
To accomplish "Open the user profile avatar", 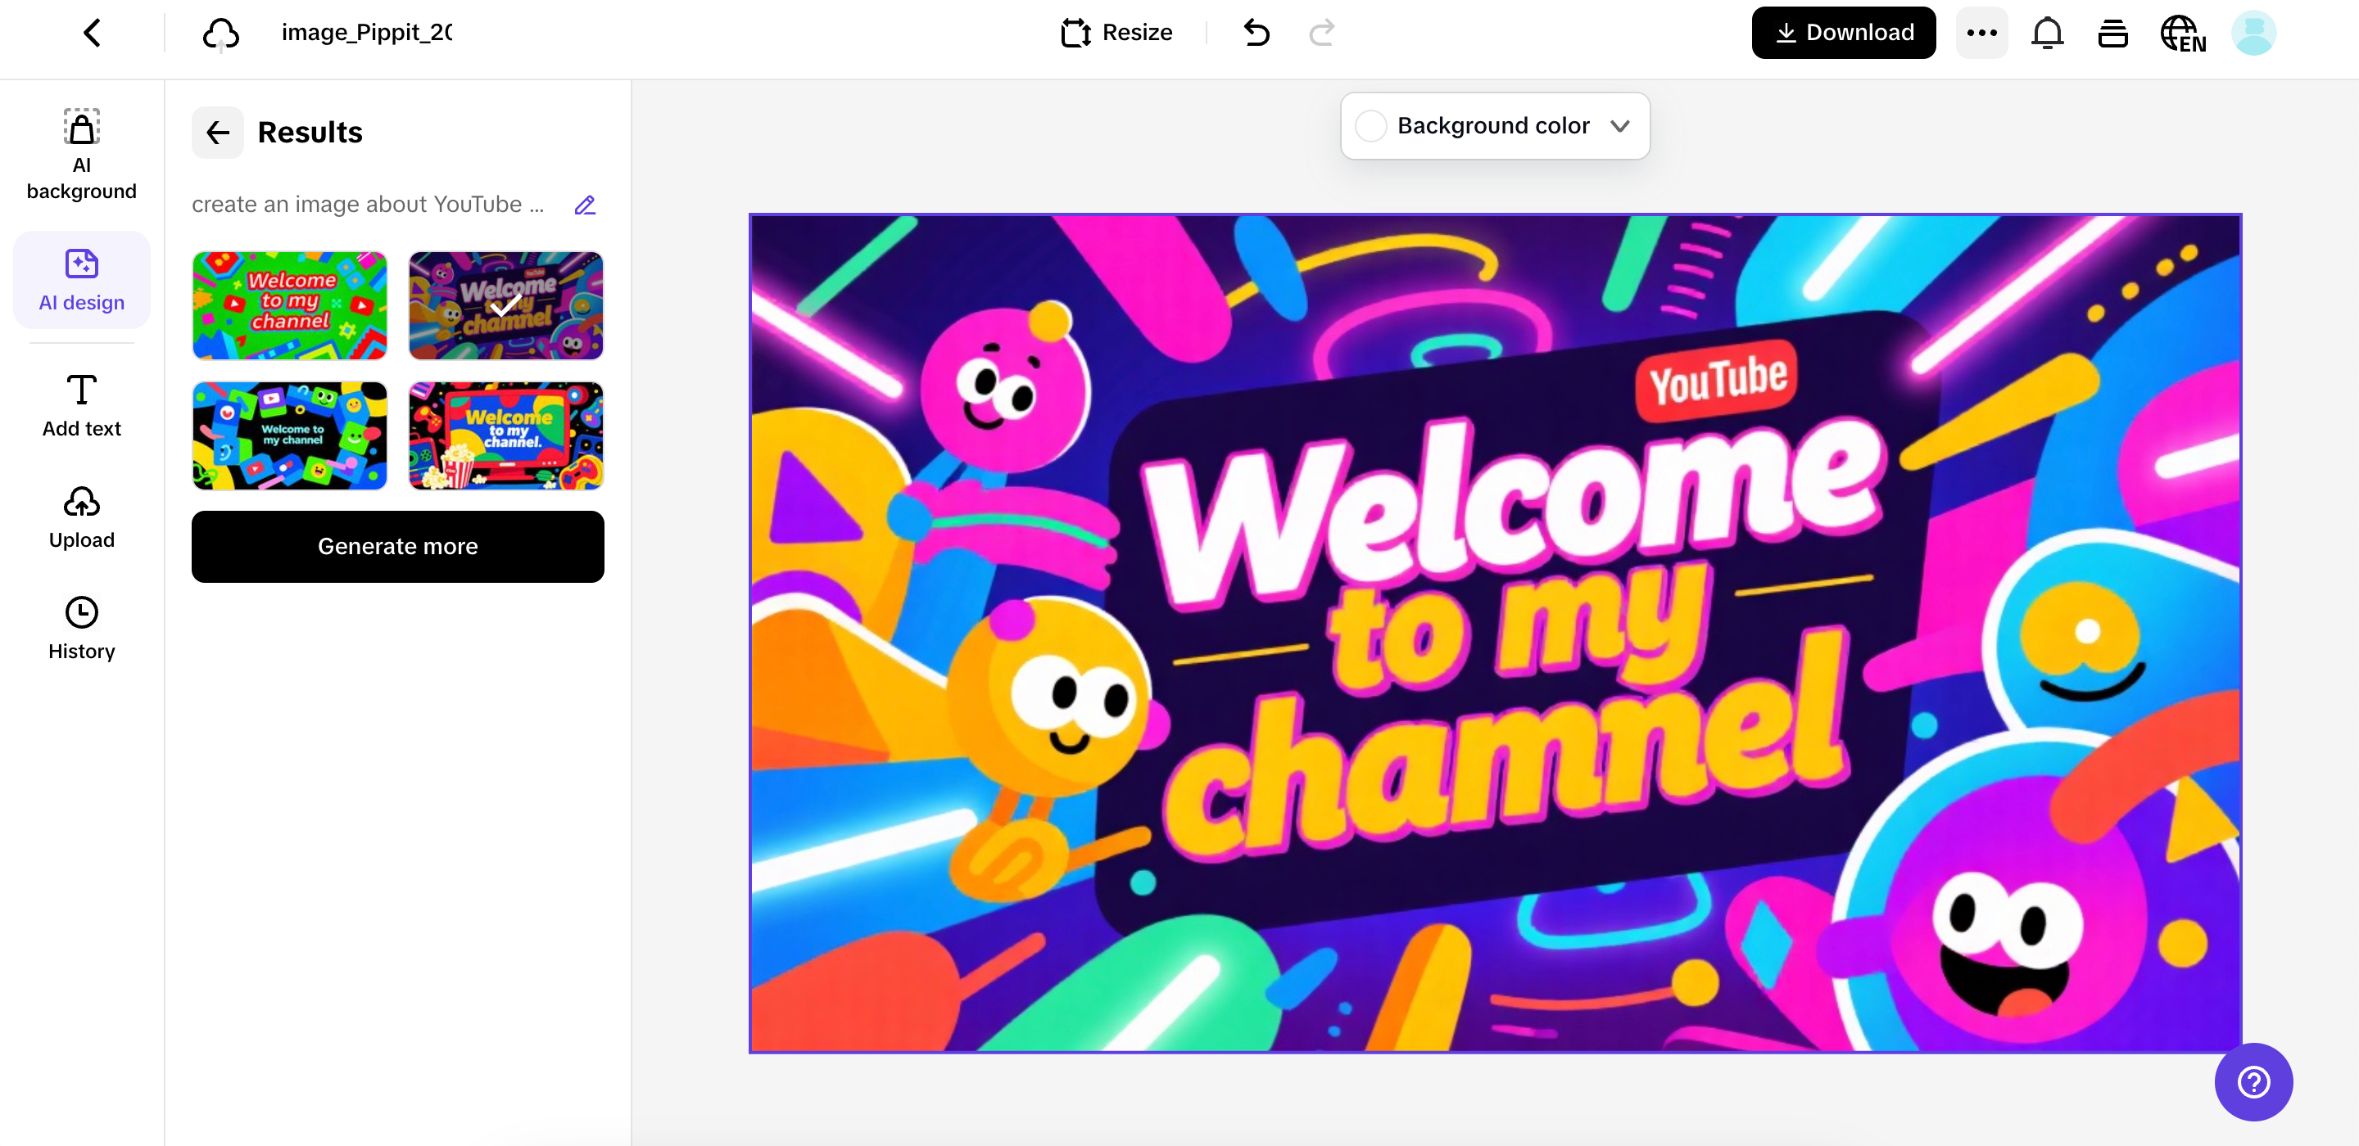I will 2253,33.
